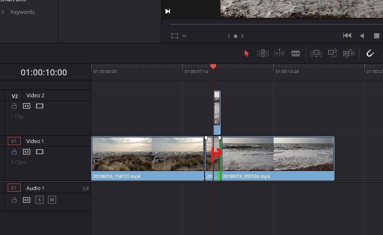This screenshot has width=383, height=235.
Task: Mute the Audio 1 track
Action: coord(52,200)
